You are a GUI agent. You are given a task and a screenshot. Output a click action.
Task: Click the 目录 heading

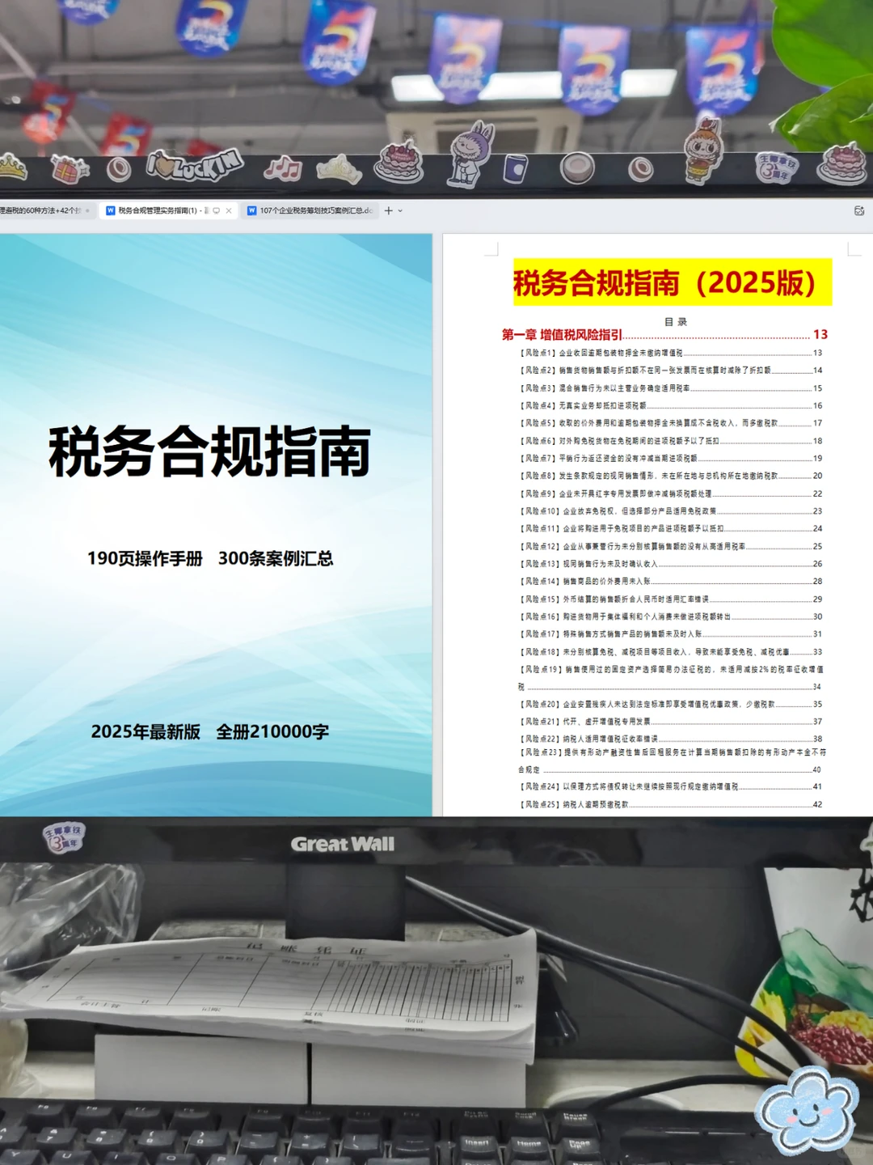click(676, 322)
